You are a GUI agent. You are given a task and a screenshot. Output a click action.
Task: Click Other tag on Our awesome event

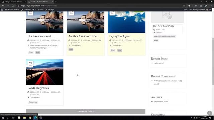tap(31, 52)
